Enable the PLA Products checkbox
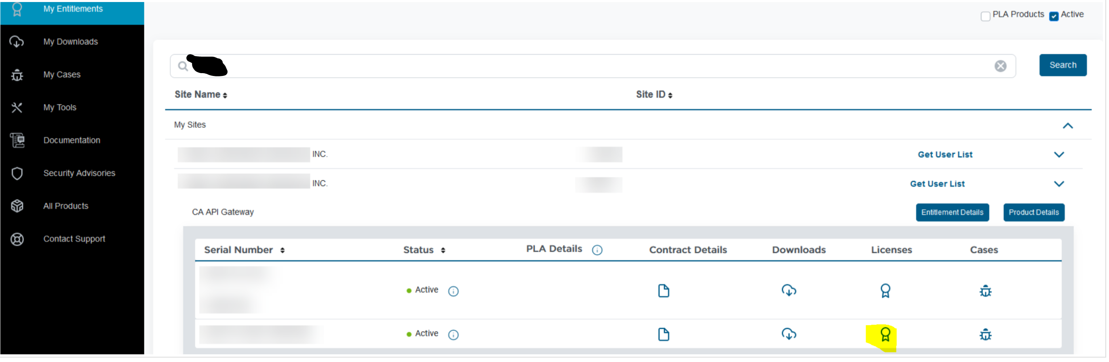The height and width of the screenshot is (362, 1109). [985, 16]
